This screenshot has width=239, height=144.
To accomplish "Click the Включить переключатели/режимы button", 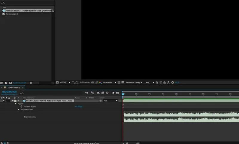I will (x=86, y=143).
